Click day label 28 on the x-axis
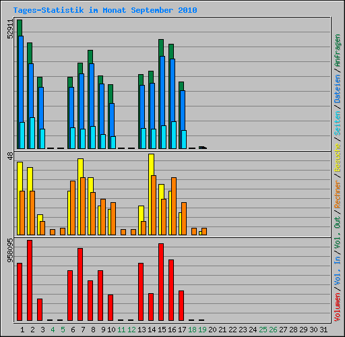The image size is (345, 337). pyautogui.click(x=293, y=330)
